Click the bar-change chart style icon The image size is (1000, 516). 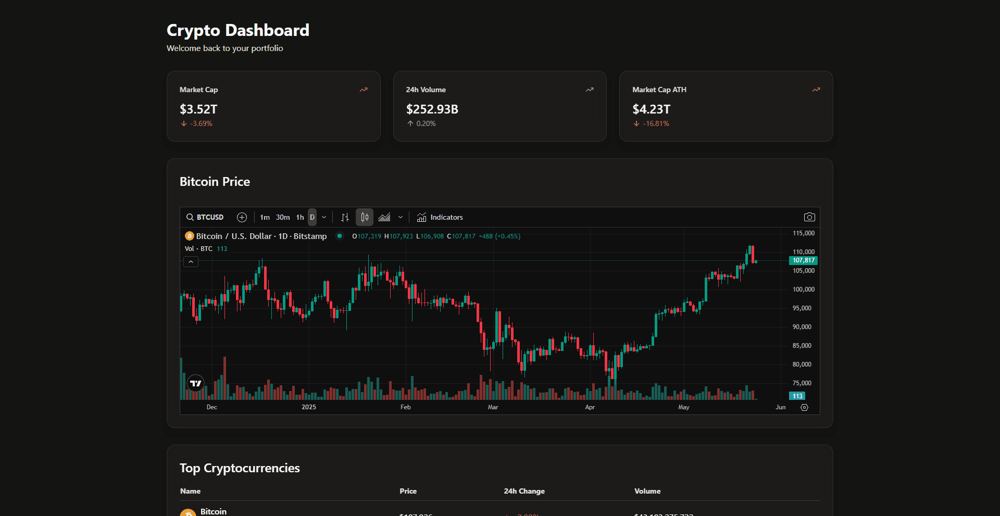(344, 217)
